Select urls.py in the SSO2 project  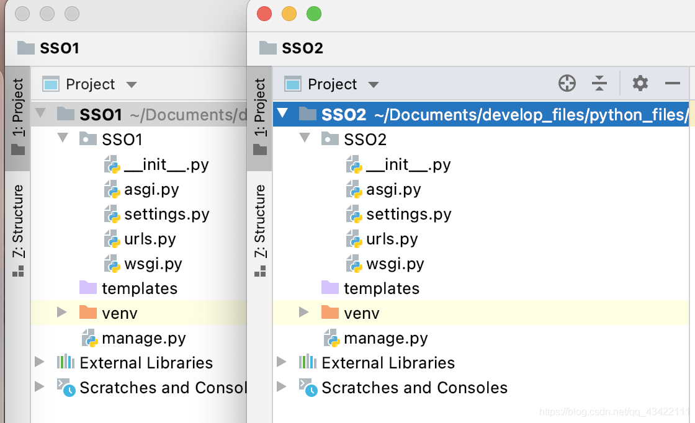point(392,239)
